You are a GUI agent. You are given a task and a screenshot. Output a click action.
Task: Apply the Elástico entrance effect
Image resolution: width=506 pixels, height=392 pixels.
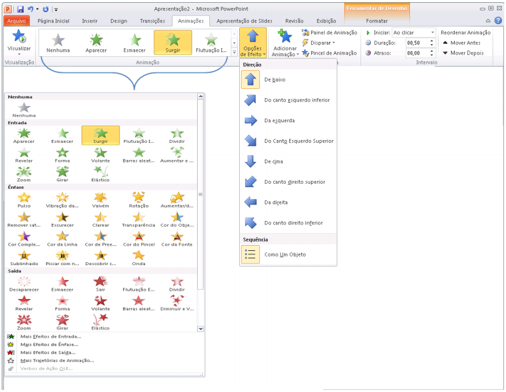(x=101, y=174)
